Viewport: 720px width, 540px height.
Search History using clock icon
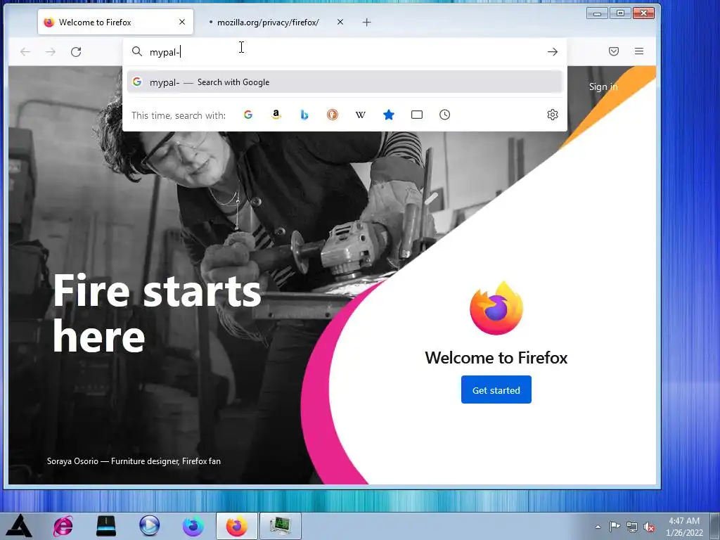444,115
